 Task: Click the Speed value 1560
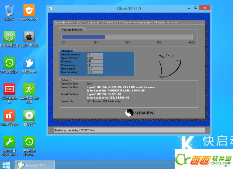click(95, 58)
